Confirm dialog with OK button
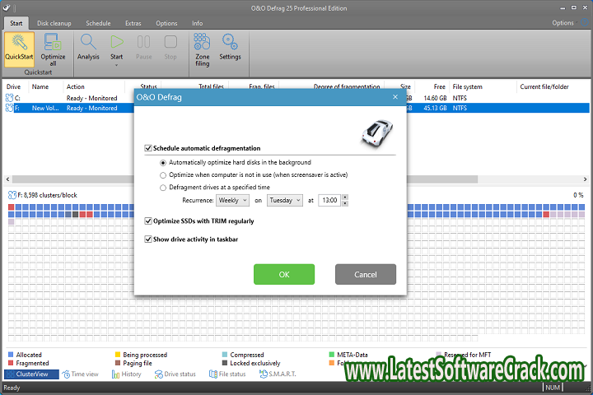This screenshot has height=395, width=593. click(283, 274)
